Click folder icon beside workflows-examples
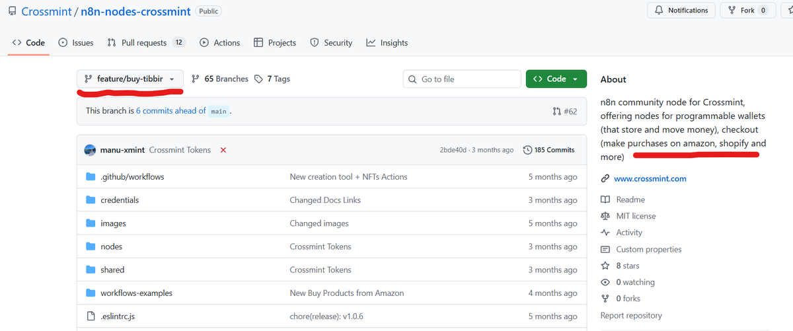The height and width of the screenshot is (331, 793). point(91,293)
